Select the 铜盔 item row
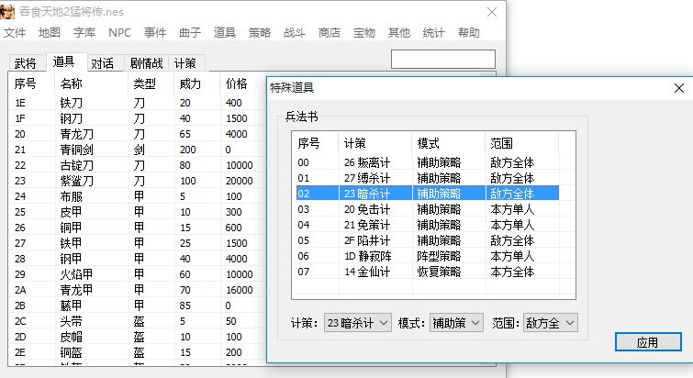 click(138, 352)
